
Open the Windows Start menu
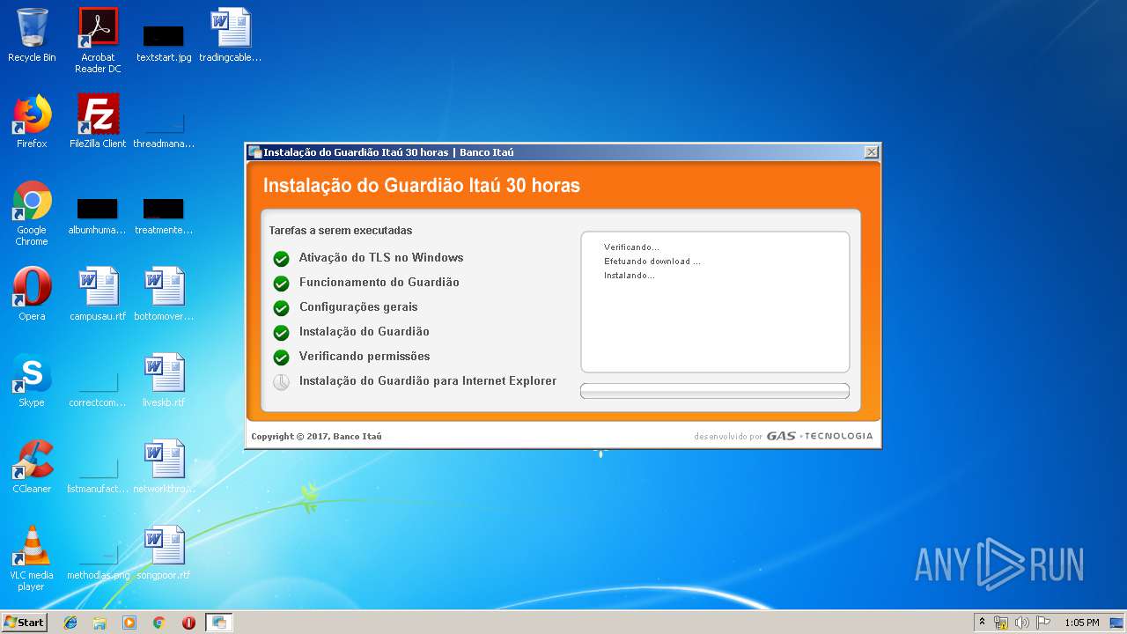[x=25, y=622]
